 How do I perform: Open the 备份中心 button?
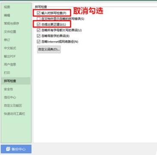[x=16, y=149]
